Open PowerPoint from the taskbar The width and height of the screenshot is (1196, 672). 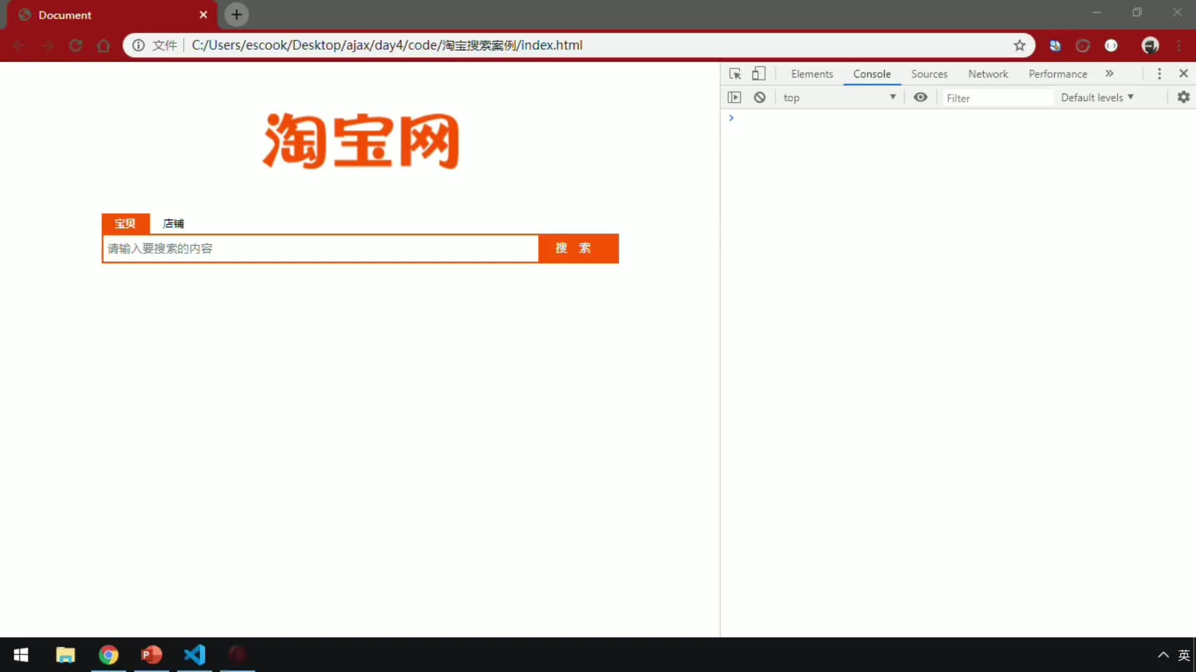[x=151, y=655]
